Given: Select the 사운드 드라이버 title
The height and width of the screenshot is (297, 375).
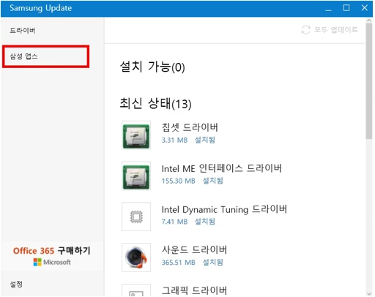Looking at the screenshot, I should click(x=194, y=249).
